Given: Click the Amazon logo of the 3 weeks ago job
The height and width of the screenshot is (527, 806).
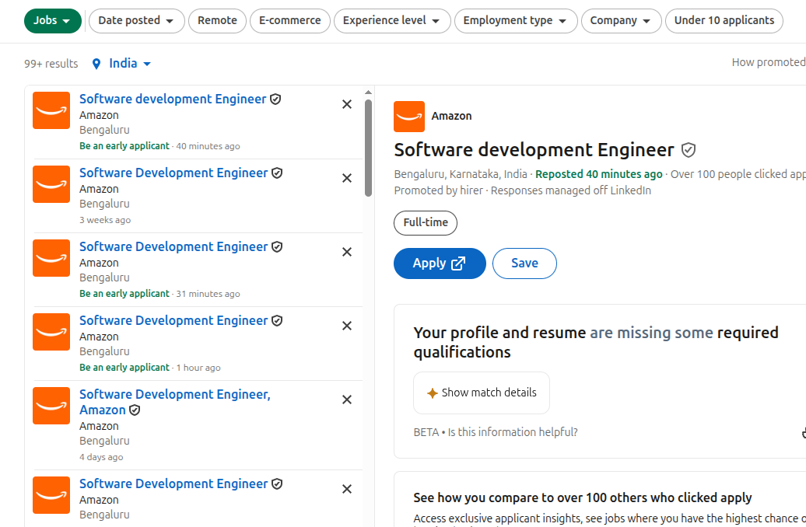Looking at the screenshot, I should 51,184.
